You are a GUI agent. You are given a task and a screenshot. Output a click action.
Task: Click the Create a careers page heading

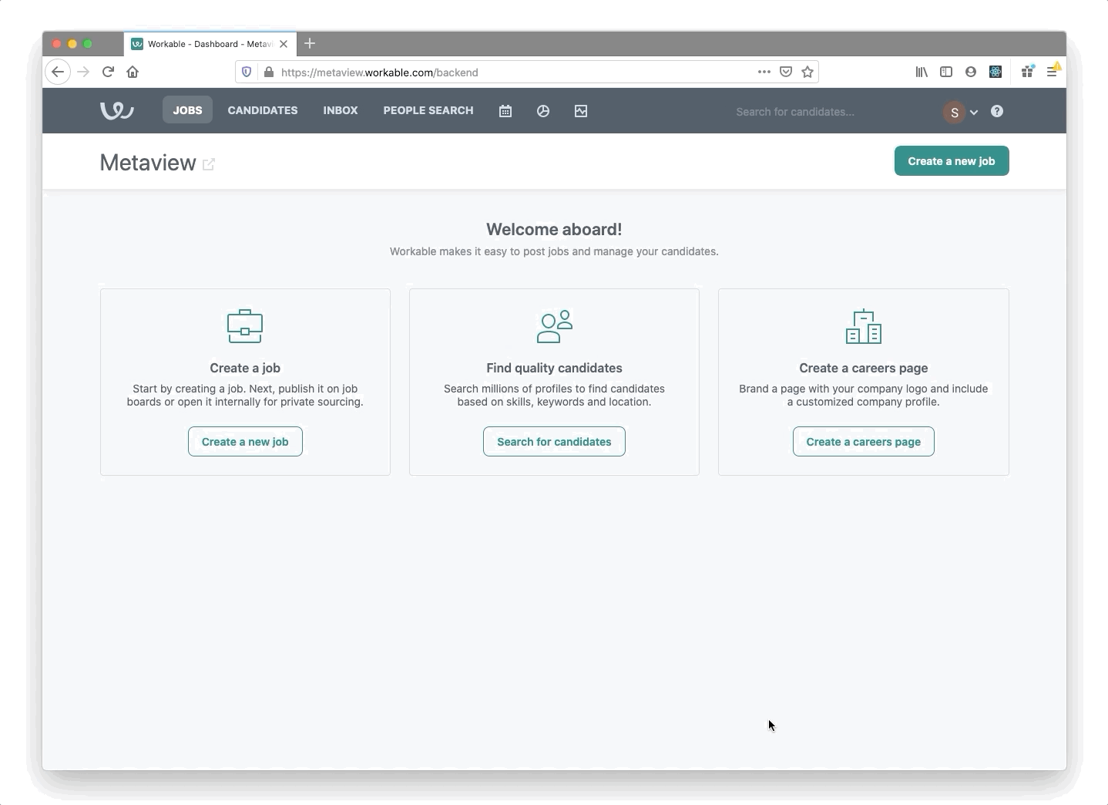pos(864,368)
